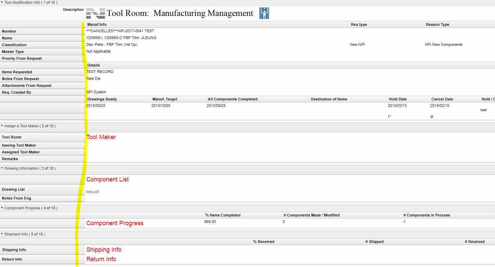Click the red Shipping Info label
Viewport: 495px width, 267px height.
[104, 249]
